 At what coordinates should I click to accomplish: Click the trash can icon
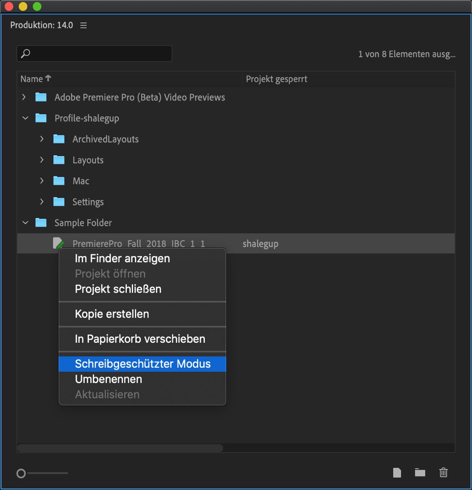pos(443,472)
